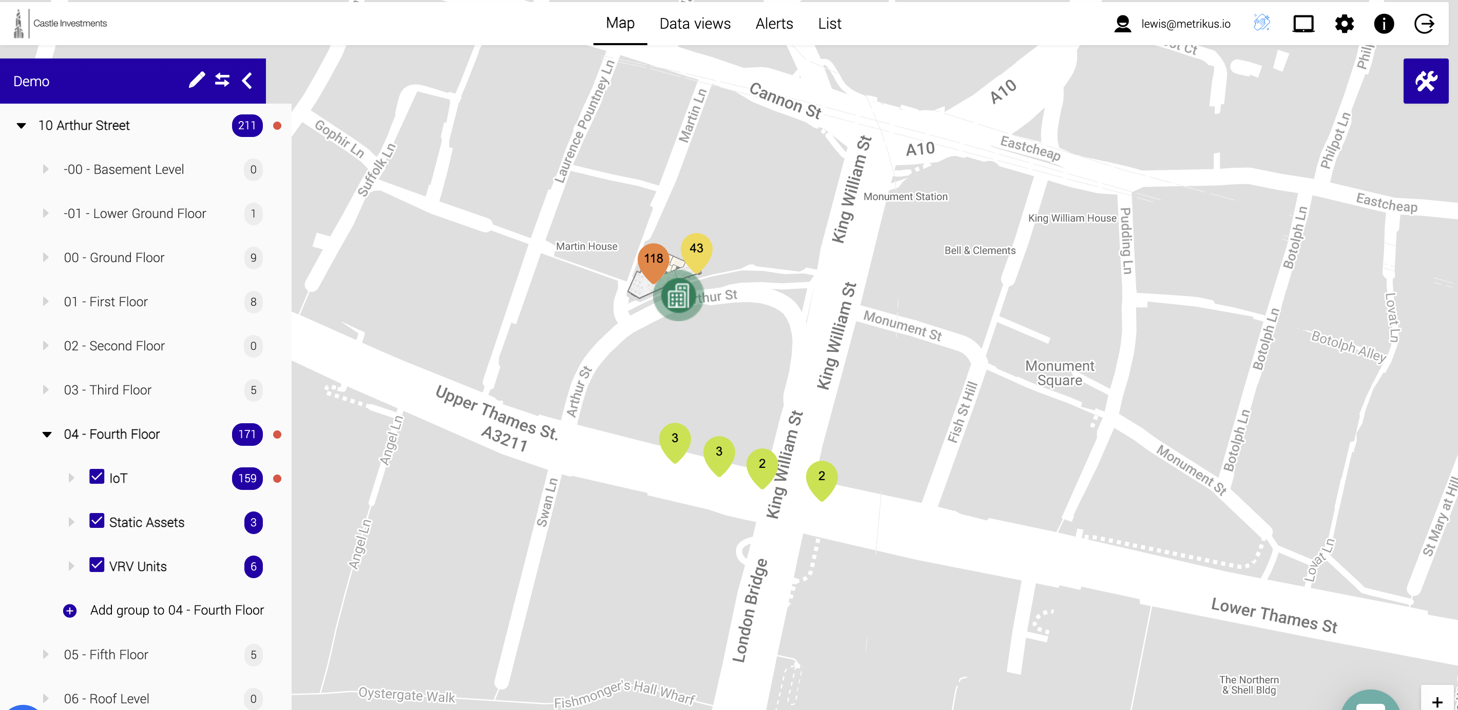Click the Demo panel title
Screen dimensions: 1458x710
point(32,82)
